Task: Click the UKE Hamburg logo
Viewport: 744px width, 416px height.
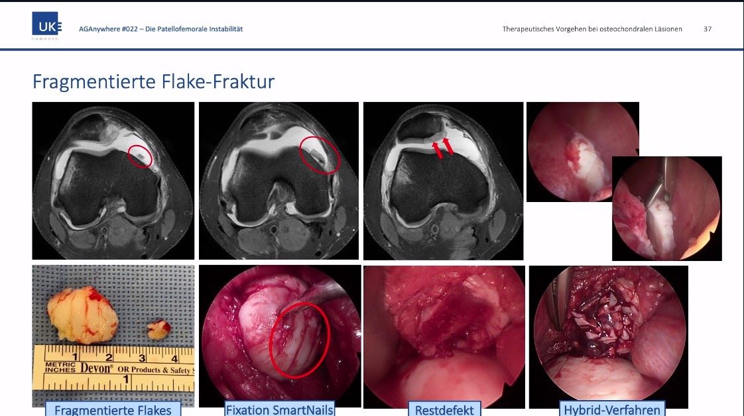Action: tap(46, 26)
